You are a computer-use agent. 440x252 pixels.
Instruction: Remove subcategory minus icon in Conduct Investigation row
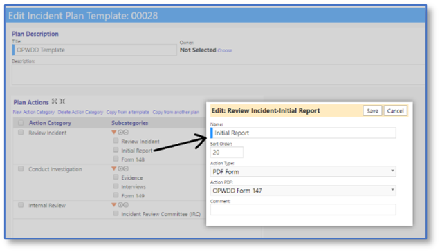coord(126,168)
